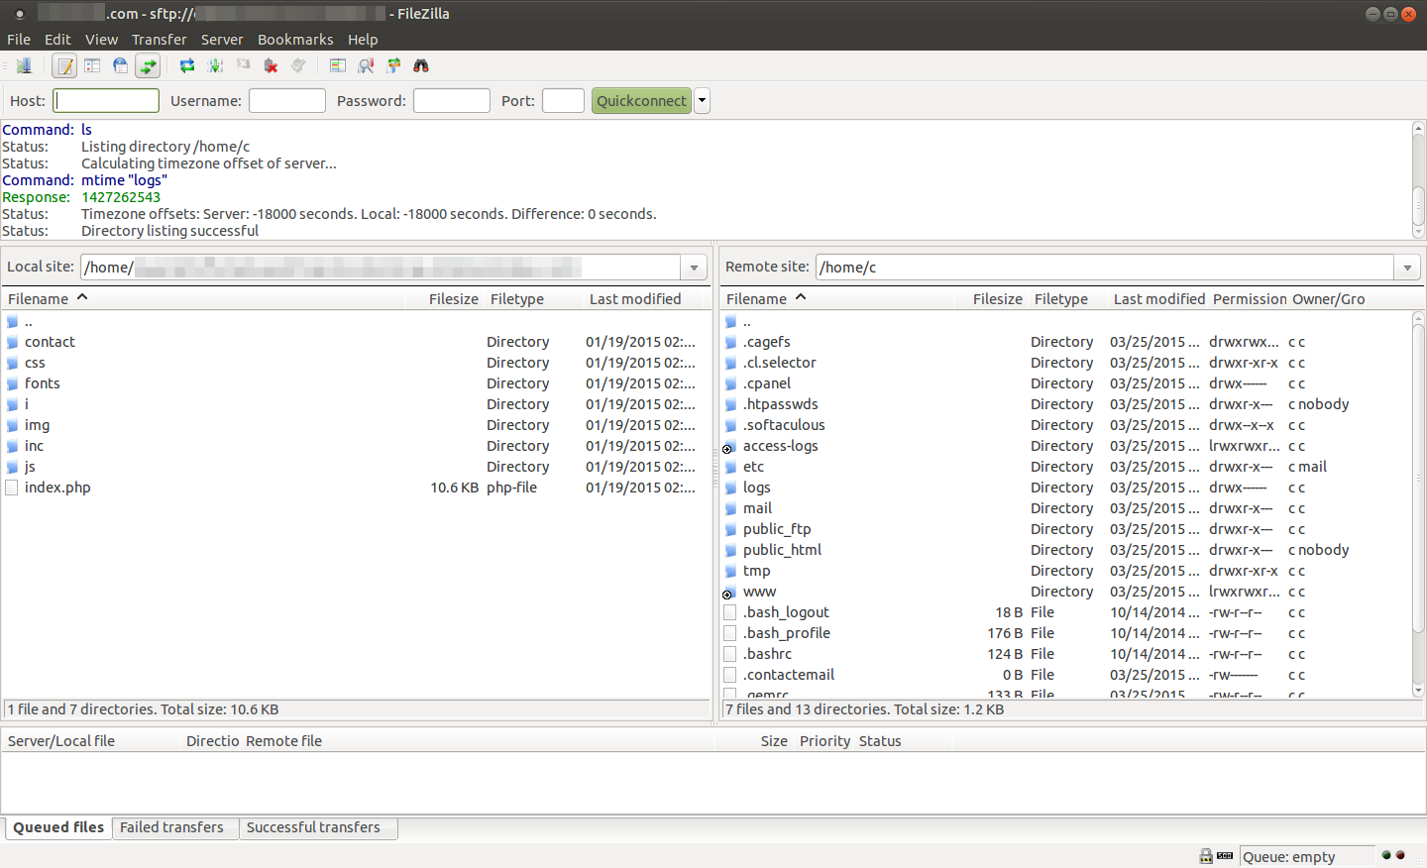Screen dimensions: 1427x868
Task: Click the Quickconnect button
Action: click(641, 101)
